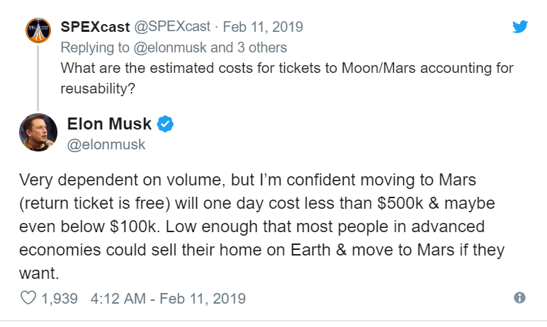The width and height of the screenshot is (547, 327).
Task: Open the Feb 11, 2019 date beside @SPEXcast
Action: tap(263, 27)
